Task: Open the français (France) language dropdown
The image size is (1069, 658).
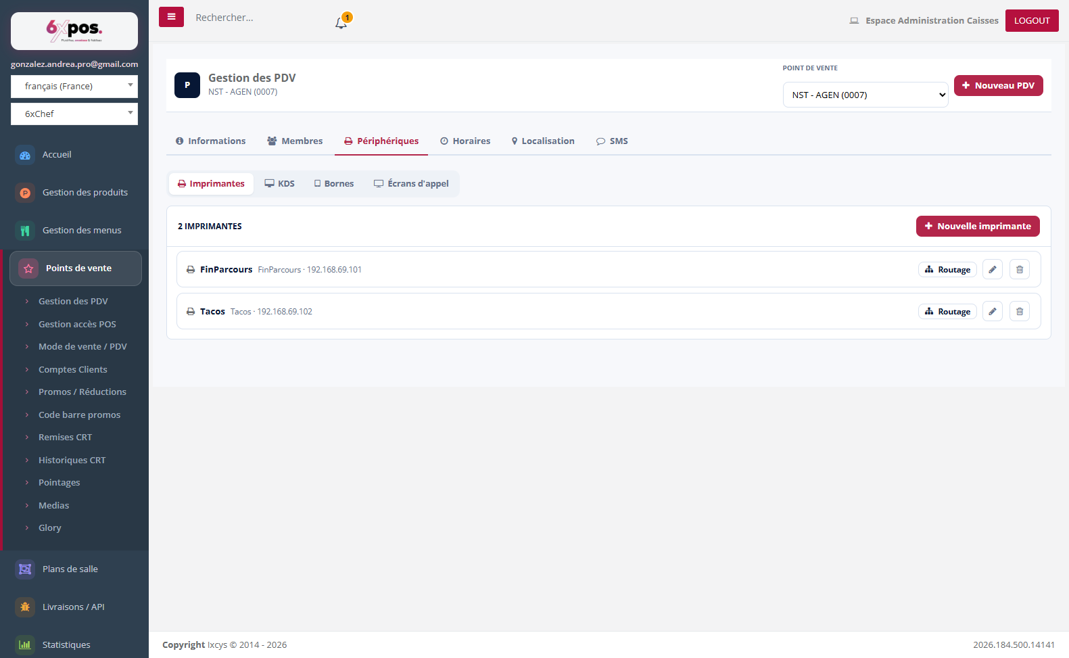Action: [x=74, y=87]
